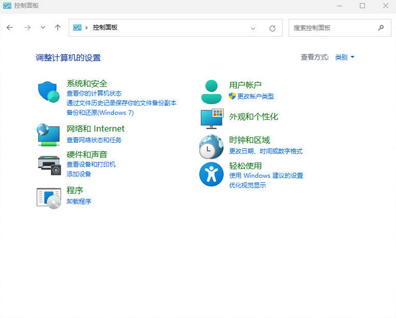
Task: Click the 网络和 Internet globe icon
Action: click(48, 134)
